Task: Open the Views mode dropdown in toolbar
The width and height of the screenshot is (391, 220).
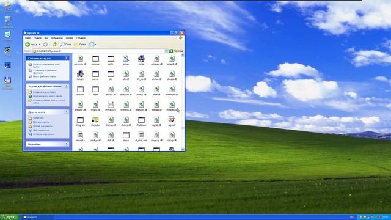Action: click(92, 45)
